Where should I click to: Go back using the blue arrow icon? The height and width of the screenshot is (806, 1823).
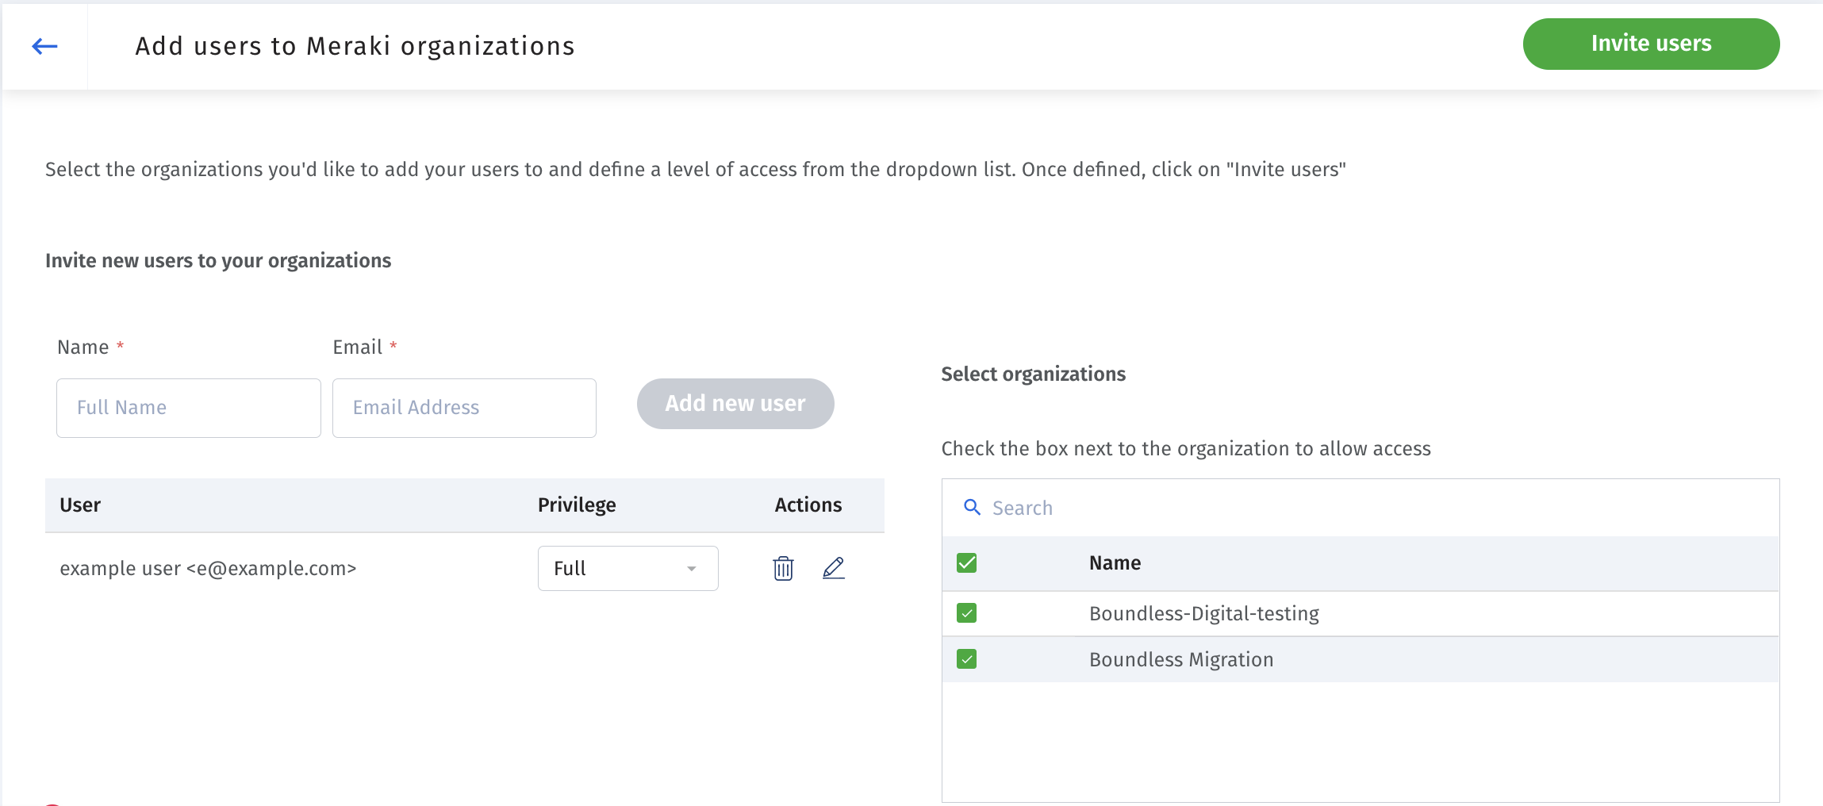(x=44, y=46)
